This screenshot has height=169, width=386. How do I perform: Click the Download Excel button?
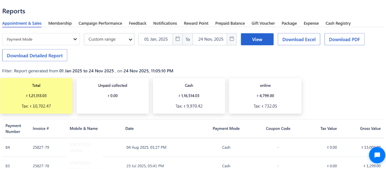[x=299, y=39]
